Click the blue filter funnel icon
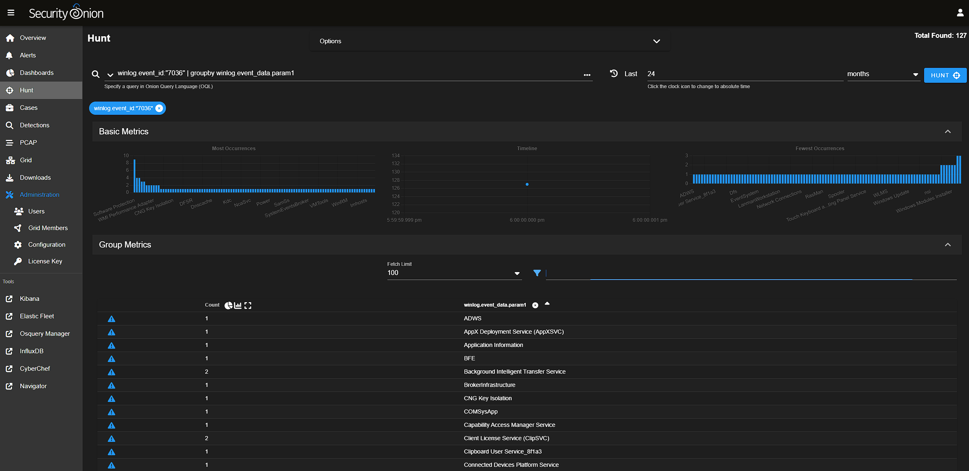The image size is (969, 471). click(537, 273)
